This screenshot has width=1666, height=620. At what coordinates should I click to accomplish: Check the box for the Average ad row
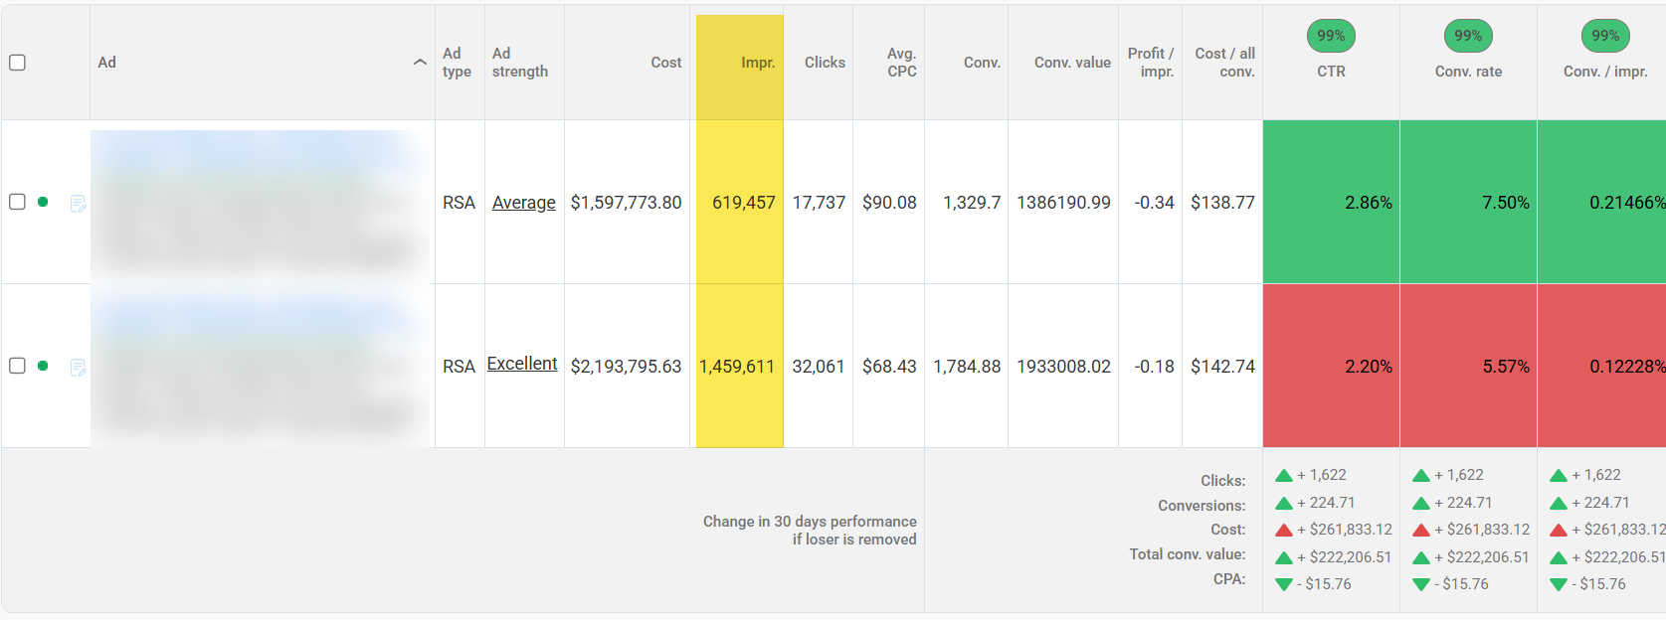[x=17, y=202]
